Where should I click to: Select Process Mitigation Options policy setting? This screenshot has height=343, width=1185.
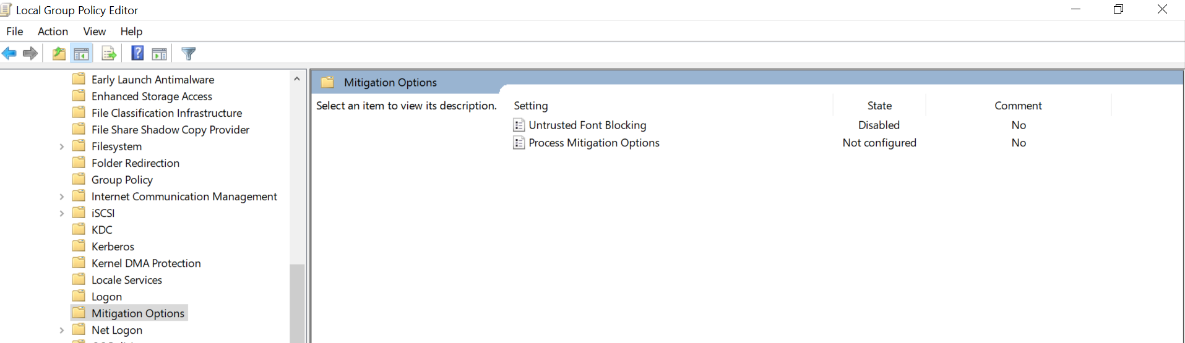pyautogui.click(x=593, y=143)
